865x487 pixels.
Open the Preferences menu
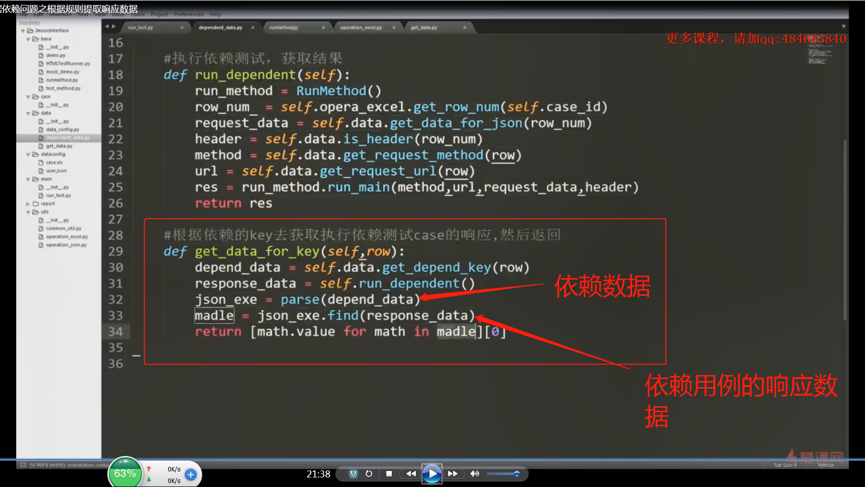pos(189,15)
